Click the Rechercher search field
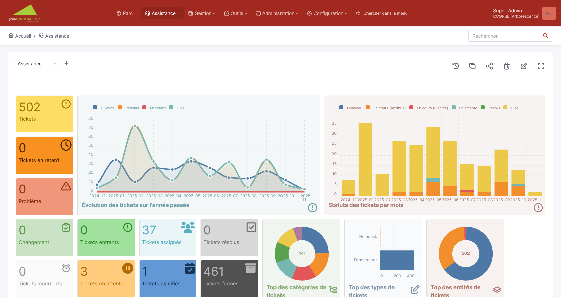Screen dimensions: 561x298 [x=504, y=36]
